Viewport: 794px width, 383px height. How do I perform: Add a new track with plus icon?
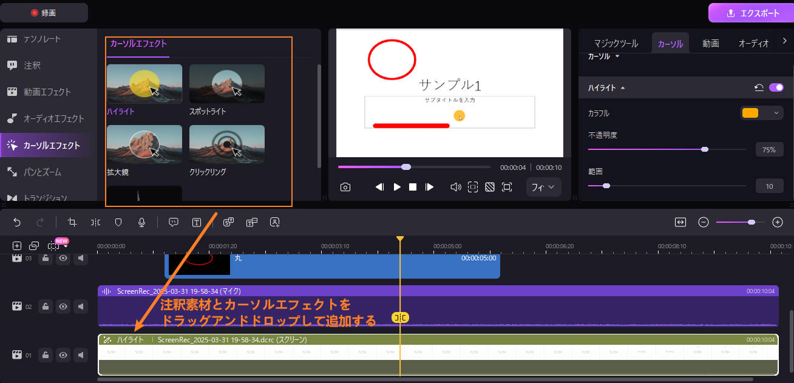17,246
